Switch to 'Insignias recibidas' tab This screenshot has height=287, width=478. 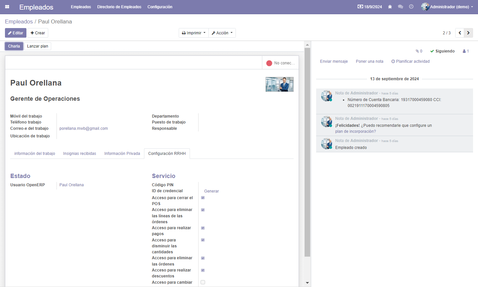[80, 154]
